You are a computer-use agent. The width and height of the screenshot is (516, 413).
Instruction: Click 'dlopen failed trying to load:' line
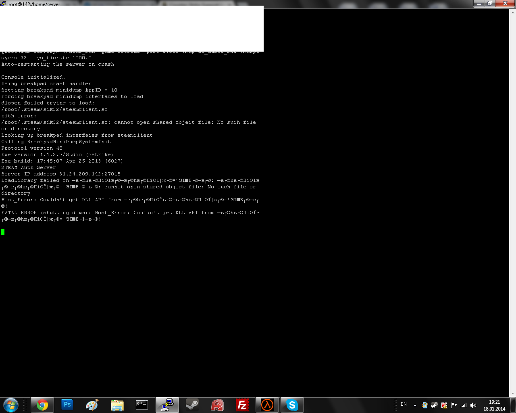pyautogui.click(x=48, y=103)
